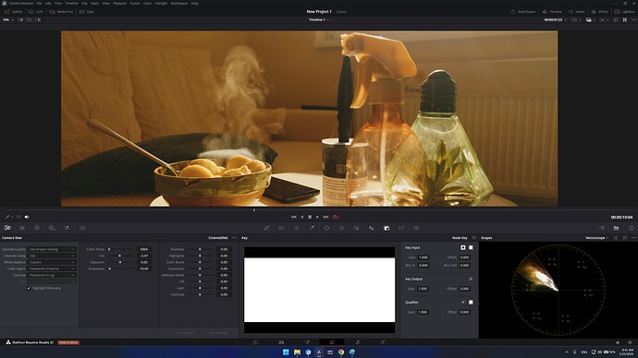The width and height of the screenshot is (638, 358).
Task: Open the Motion Effects palette icon
Action: [82, 228]
